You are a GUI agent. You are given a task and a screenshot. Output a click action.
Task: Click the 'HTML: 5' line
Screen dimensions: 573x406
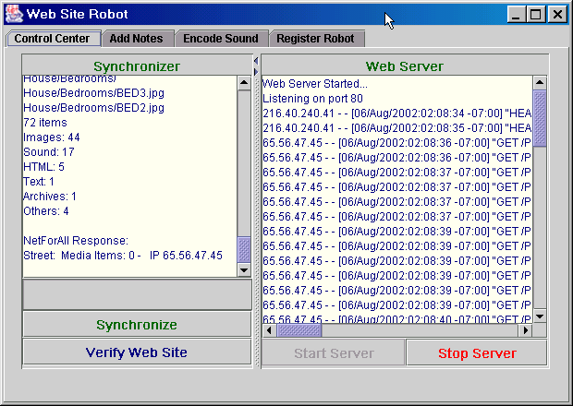pyautogui.click(x=43, y=167)
